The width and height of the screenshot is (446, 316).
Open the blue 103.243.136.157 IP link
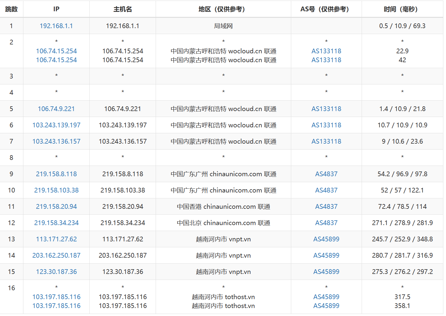pyautogui.click(x=56, y=142)
